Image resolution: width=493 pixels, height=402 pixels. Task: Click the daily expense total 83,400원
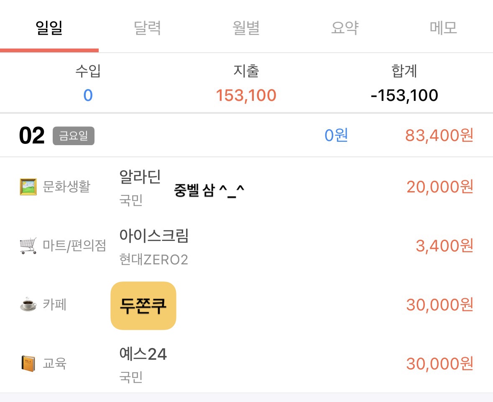point(439,136)
